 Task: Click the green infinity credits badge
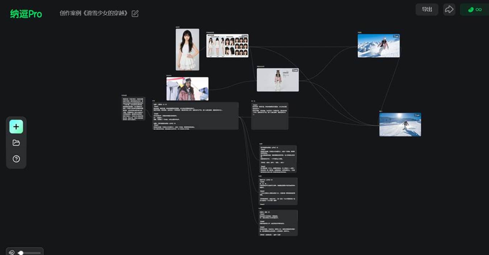point(475,10)
